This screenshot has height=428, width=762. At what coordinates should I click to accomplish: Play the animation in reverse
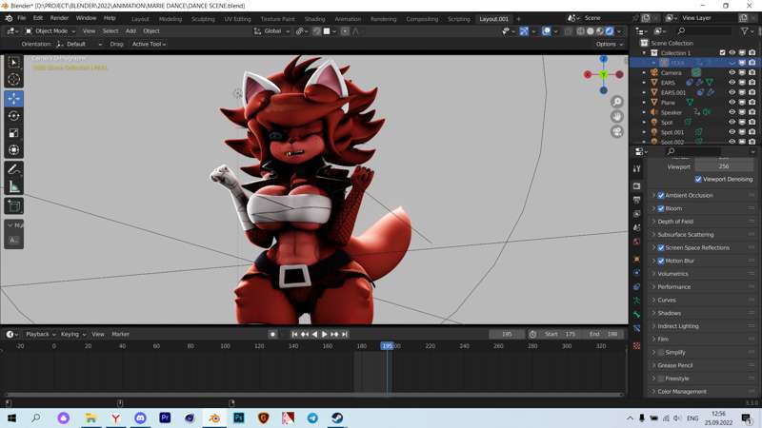[x=314, y=335]
